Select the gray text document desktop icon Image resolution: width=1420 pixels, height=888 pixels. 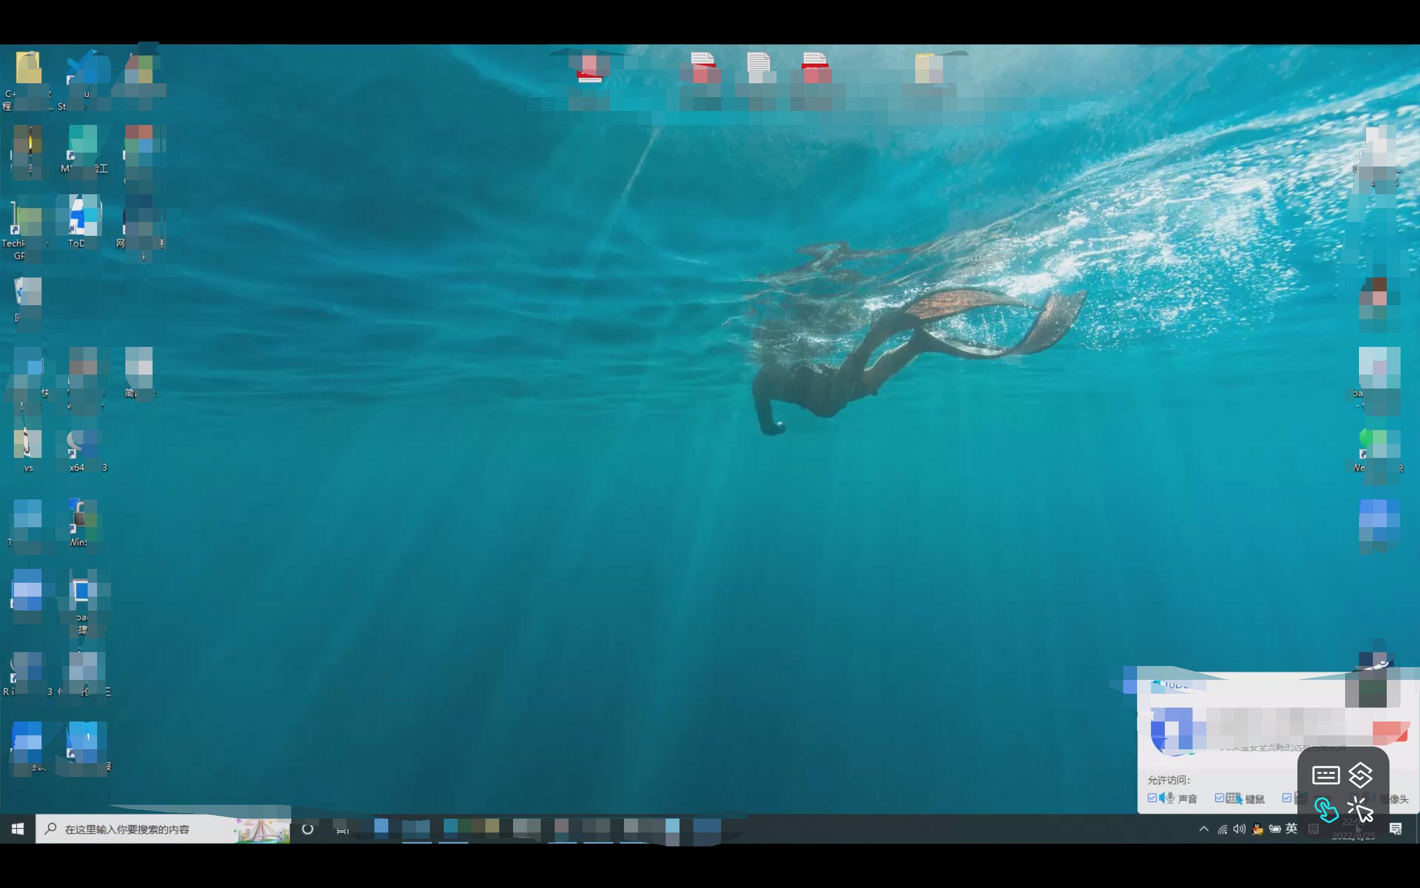coord(758,68)
